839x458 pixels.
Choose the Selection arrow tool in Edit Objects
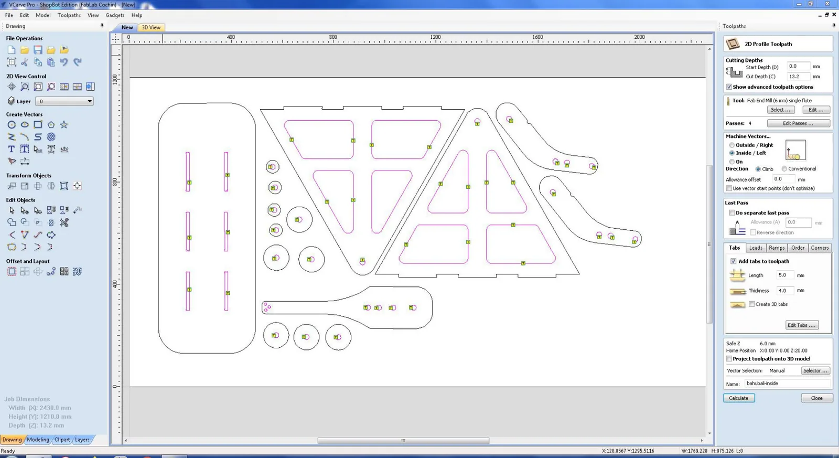pos(12,210)
